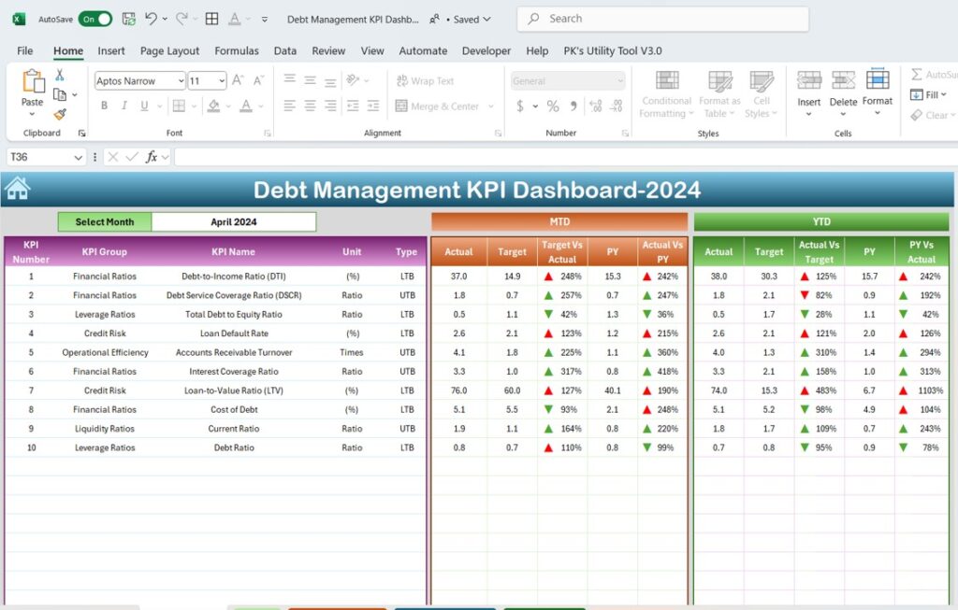Image resolution: width=958 pixels, height=610 pixels.
Task: Switch to the Page Layout tab
Action: tap(170, 51)
